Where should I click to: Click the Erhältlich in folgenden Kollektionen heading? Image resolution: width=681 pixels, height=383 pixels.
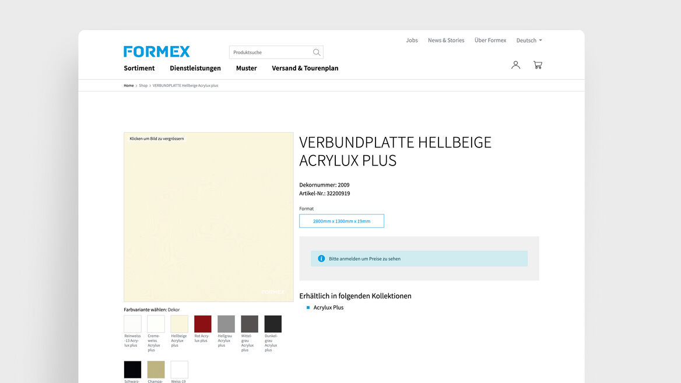pos(355,296)
